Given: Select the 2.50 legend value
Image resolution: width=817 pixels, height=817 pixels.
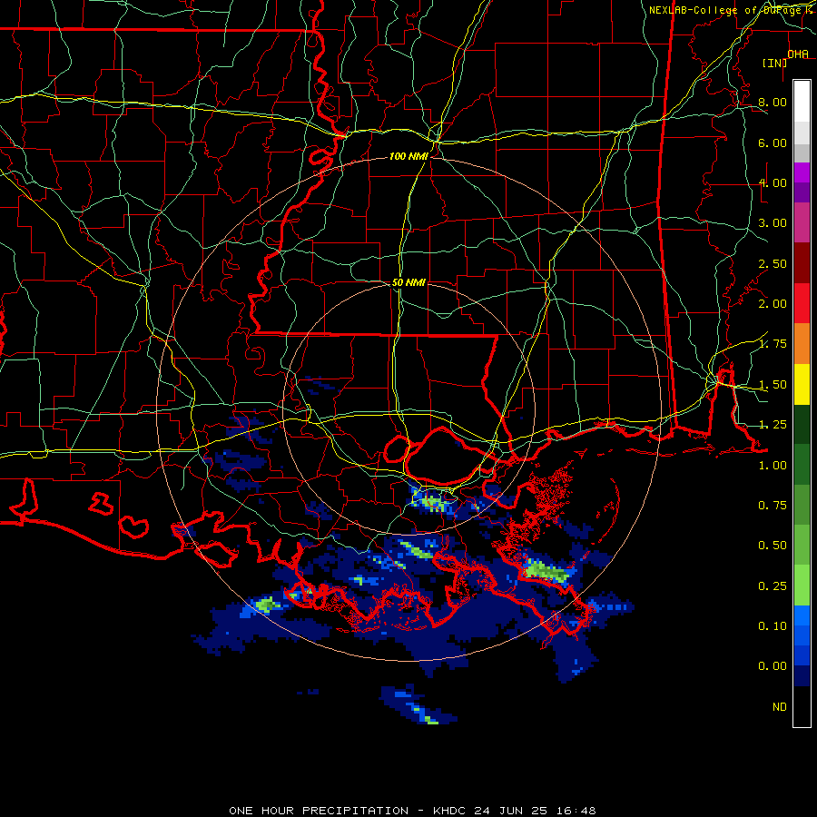Looking at the screenshot, I should 773,263.
